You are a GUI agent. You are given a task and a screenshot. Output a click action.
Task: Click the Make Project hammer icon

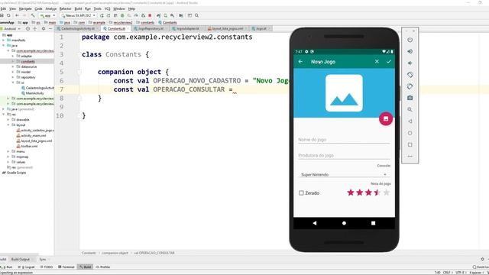click(32, 15)
